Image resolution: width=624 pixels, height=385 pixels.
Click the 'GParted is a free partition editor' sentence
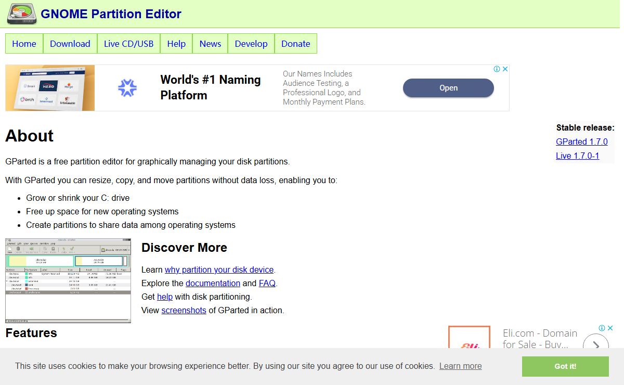click(148, 161)
